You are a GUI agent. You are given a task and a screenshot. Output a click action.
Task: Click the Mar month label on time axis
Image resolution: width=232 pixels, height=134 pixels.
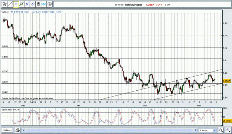199,105
